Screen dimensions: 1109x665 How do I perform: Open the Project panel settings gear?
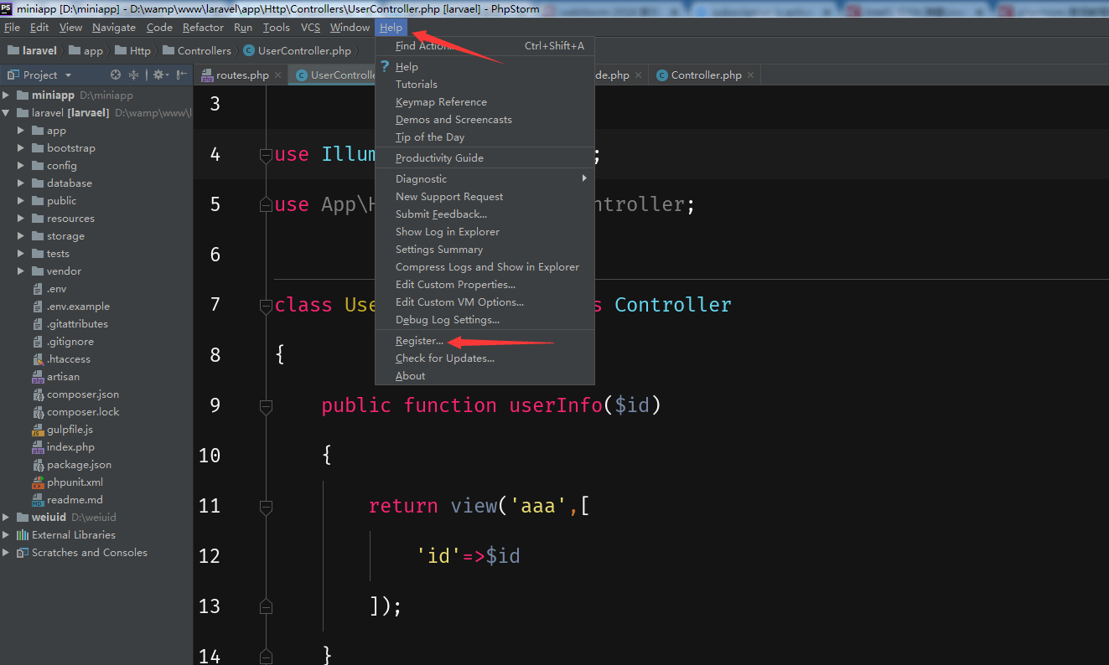pos(158,75)
